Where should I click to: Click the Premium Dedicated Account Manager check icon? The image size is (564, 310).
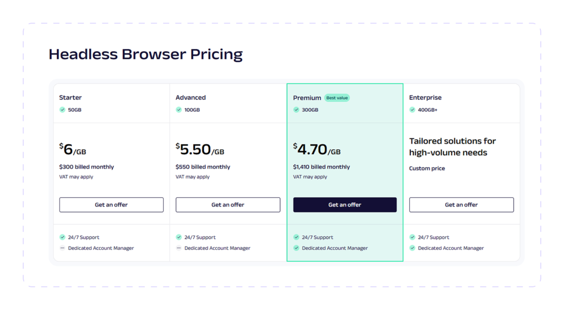tap(296, 248)
